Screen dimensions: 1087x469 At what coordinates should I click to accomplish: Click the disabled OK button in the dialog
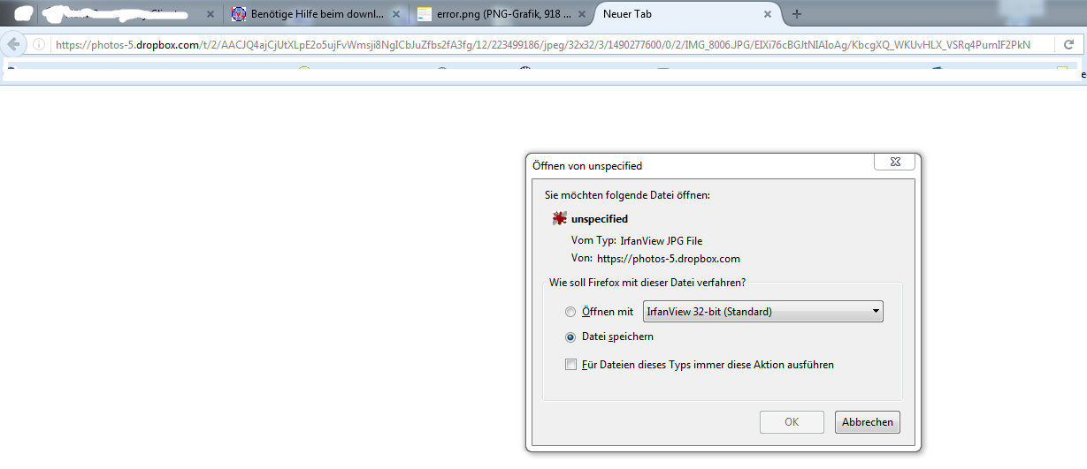click(x=792, y=422)
